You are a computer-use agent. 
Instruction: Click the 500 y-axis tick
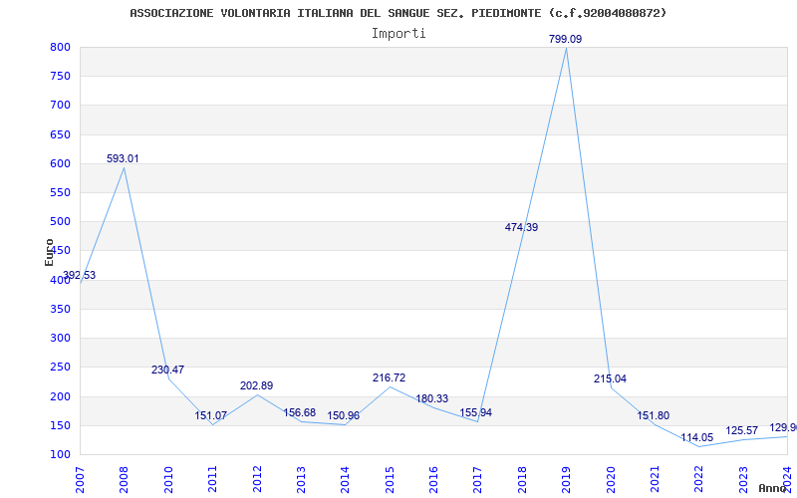tap(60, 221)
